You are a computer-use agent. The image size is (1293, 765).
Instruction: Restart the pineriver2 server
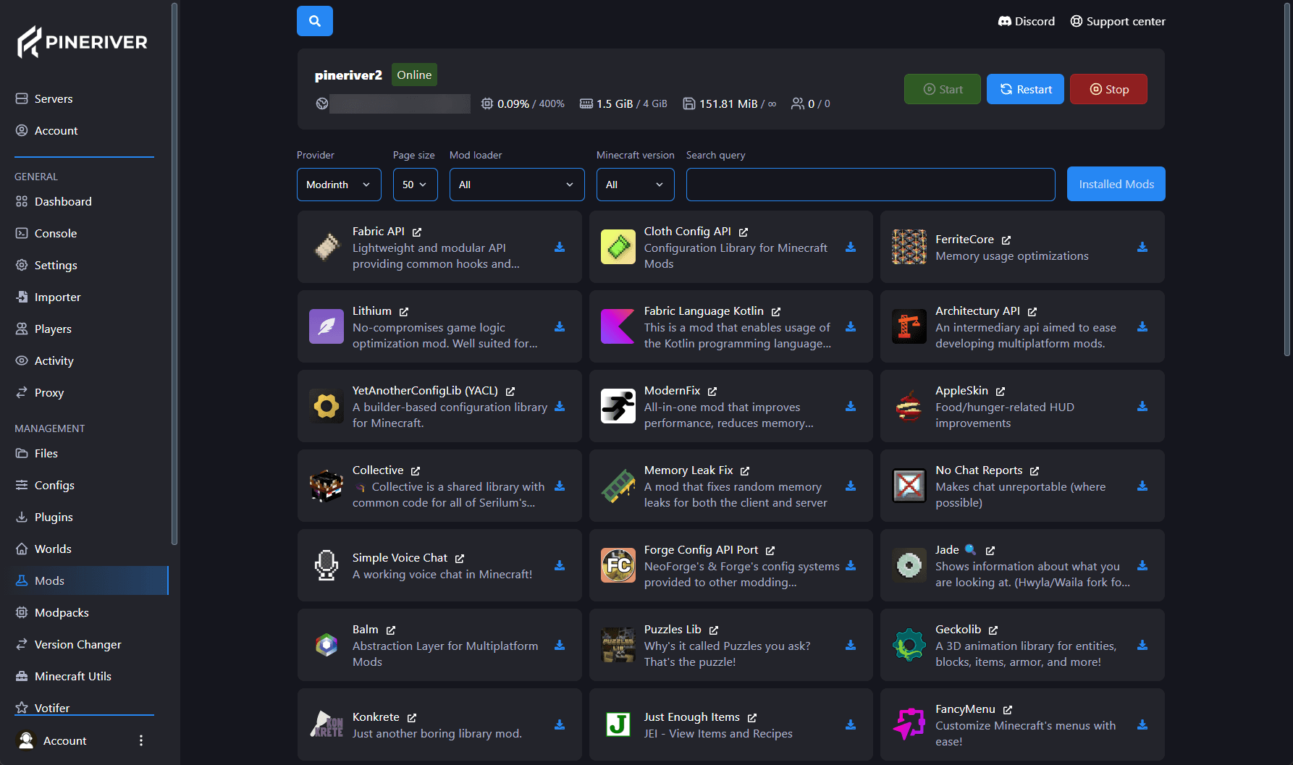coord(1025,89)
